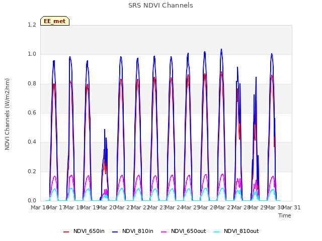Select the NDVI_810in legend label

click(138, 231)
